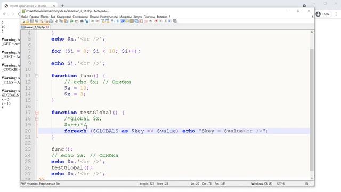The image size is (341, 192).
Task: Click Run macro multiple times icon
Action: [170, 21]
